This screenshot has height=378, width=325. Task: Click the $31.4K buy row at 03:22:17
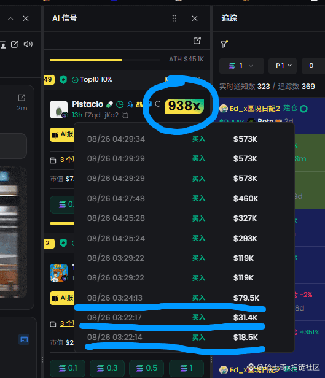point(184,318)
